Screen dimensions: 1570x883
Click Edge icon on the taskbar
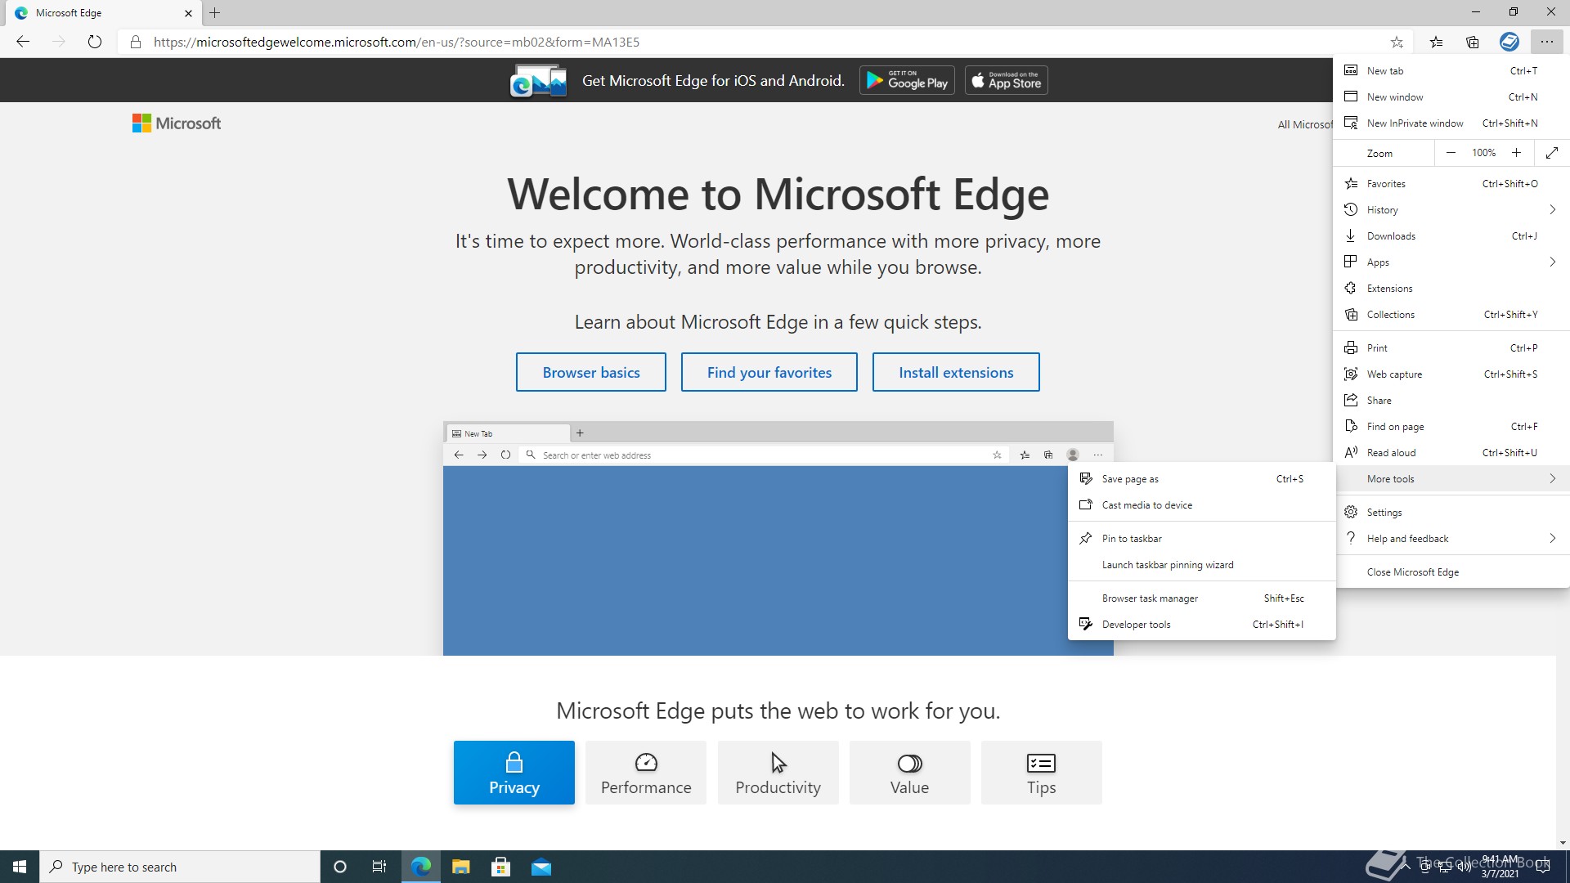(x=421, y=867)
